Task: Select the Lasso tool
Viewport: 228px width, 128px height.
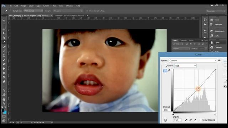Action: coord(4,29)
